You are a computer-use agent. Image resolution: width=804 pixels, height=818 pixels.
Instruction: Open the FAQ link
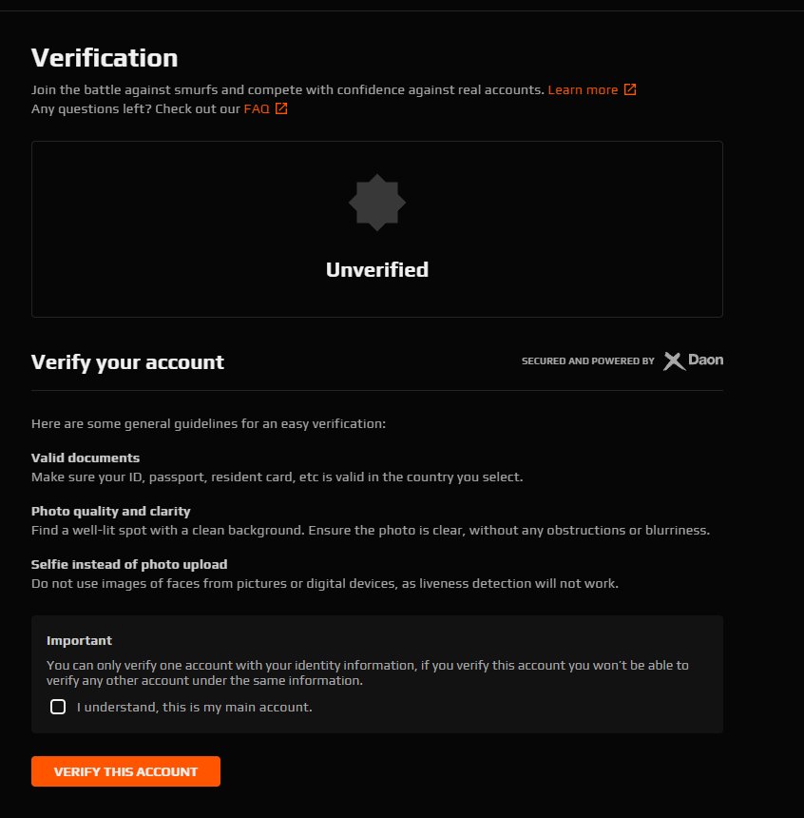pyautogui.click(x=257, y=108)
